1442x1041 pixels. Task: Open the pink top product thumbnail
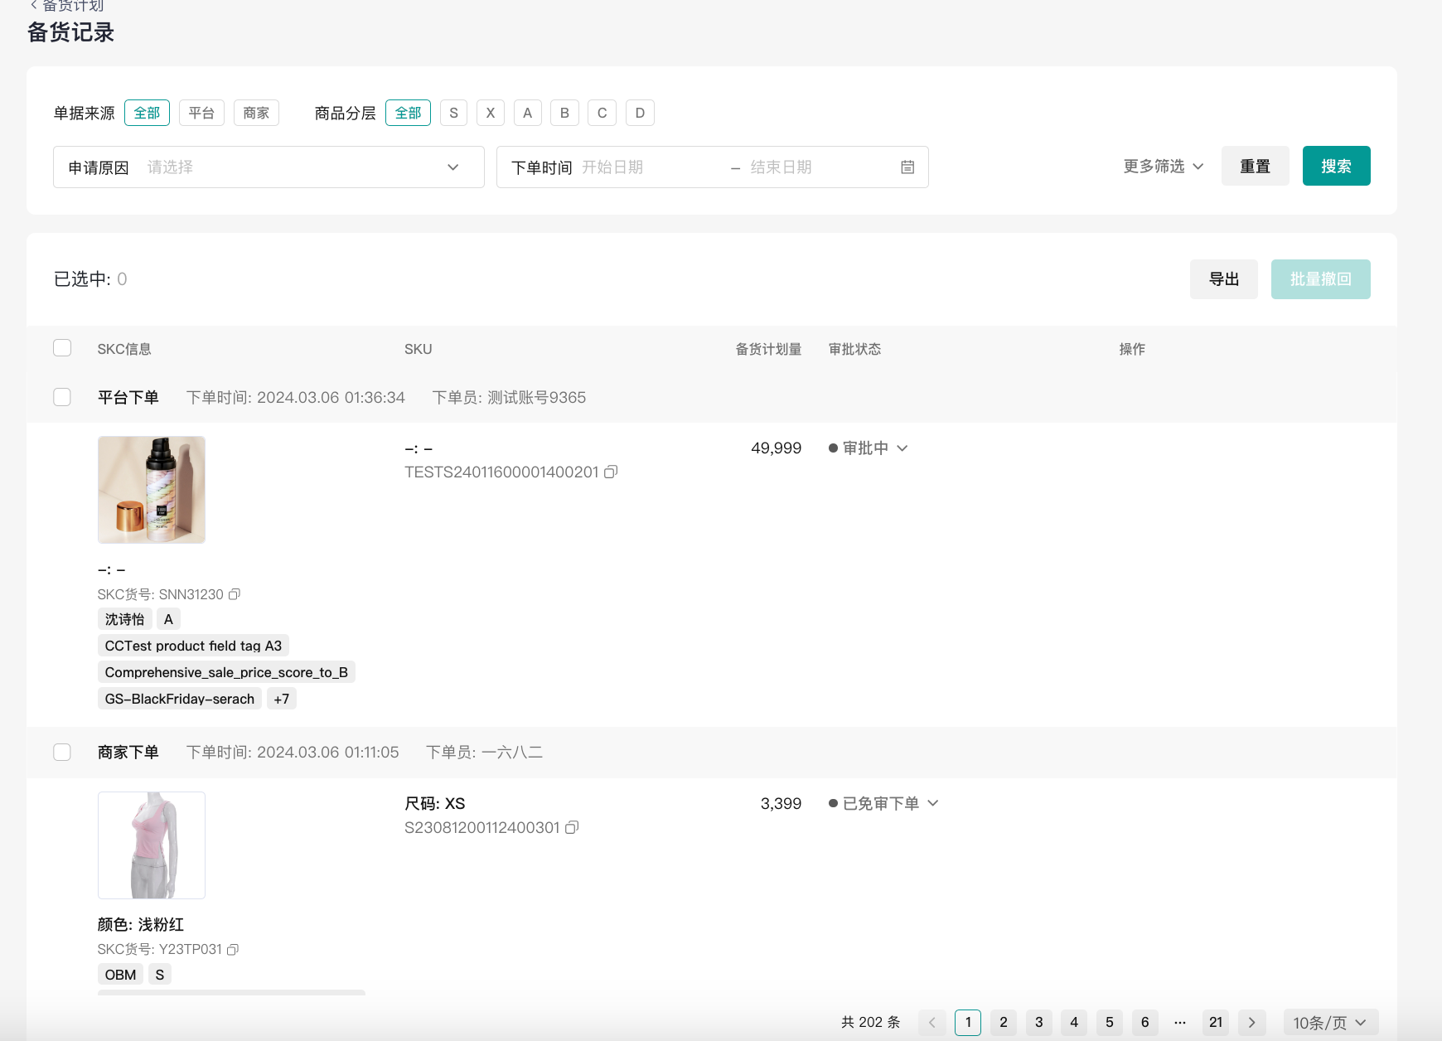[152, 845]
